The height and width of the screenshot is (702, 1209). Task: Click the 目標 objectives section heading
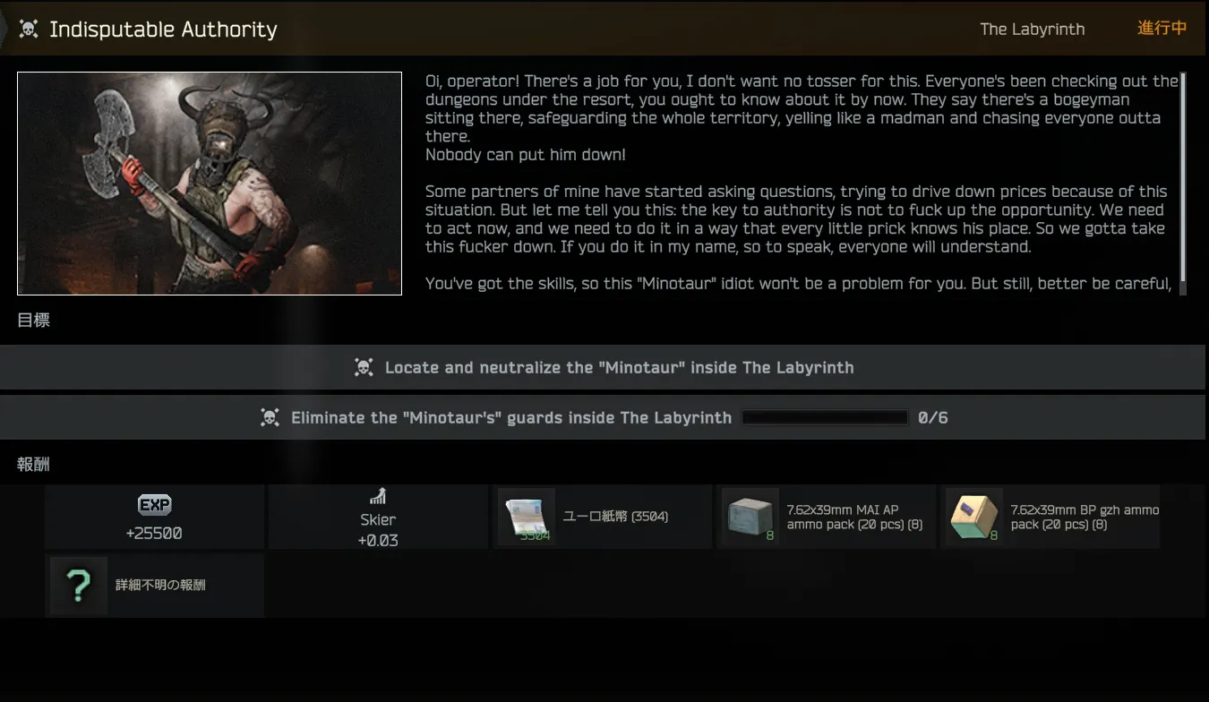point(34,320)
